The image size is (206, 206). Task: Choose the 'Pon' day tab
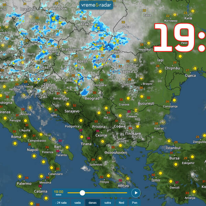135,203
